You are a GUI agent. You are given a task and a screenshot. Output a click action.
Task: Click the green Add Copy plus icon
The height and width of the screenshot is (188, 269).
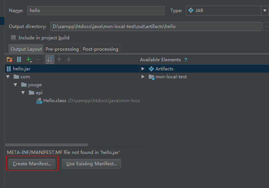(28, 59)
